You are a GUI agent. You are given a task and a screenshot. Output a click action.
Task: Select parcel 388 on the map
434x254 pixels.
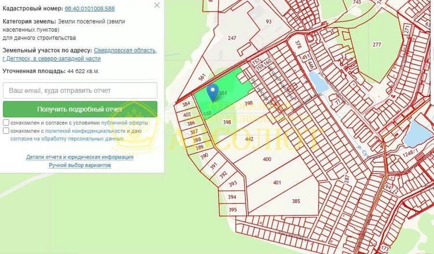[197, 140]
